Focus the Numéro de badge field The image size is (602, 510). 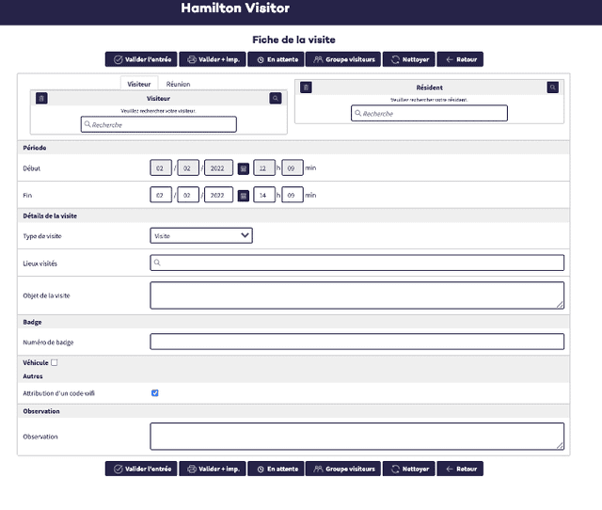(x=357, y=342)
